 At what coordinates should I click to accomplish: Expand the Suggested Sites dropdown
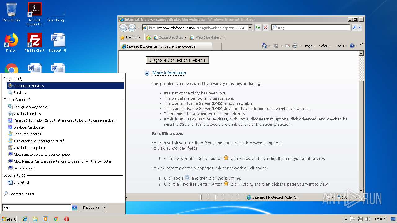click(185, 37)
